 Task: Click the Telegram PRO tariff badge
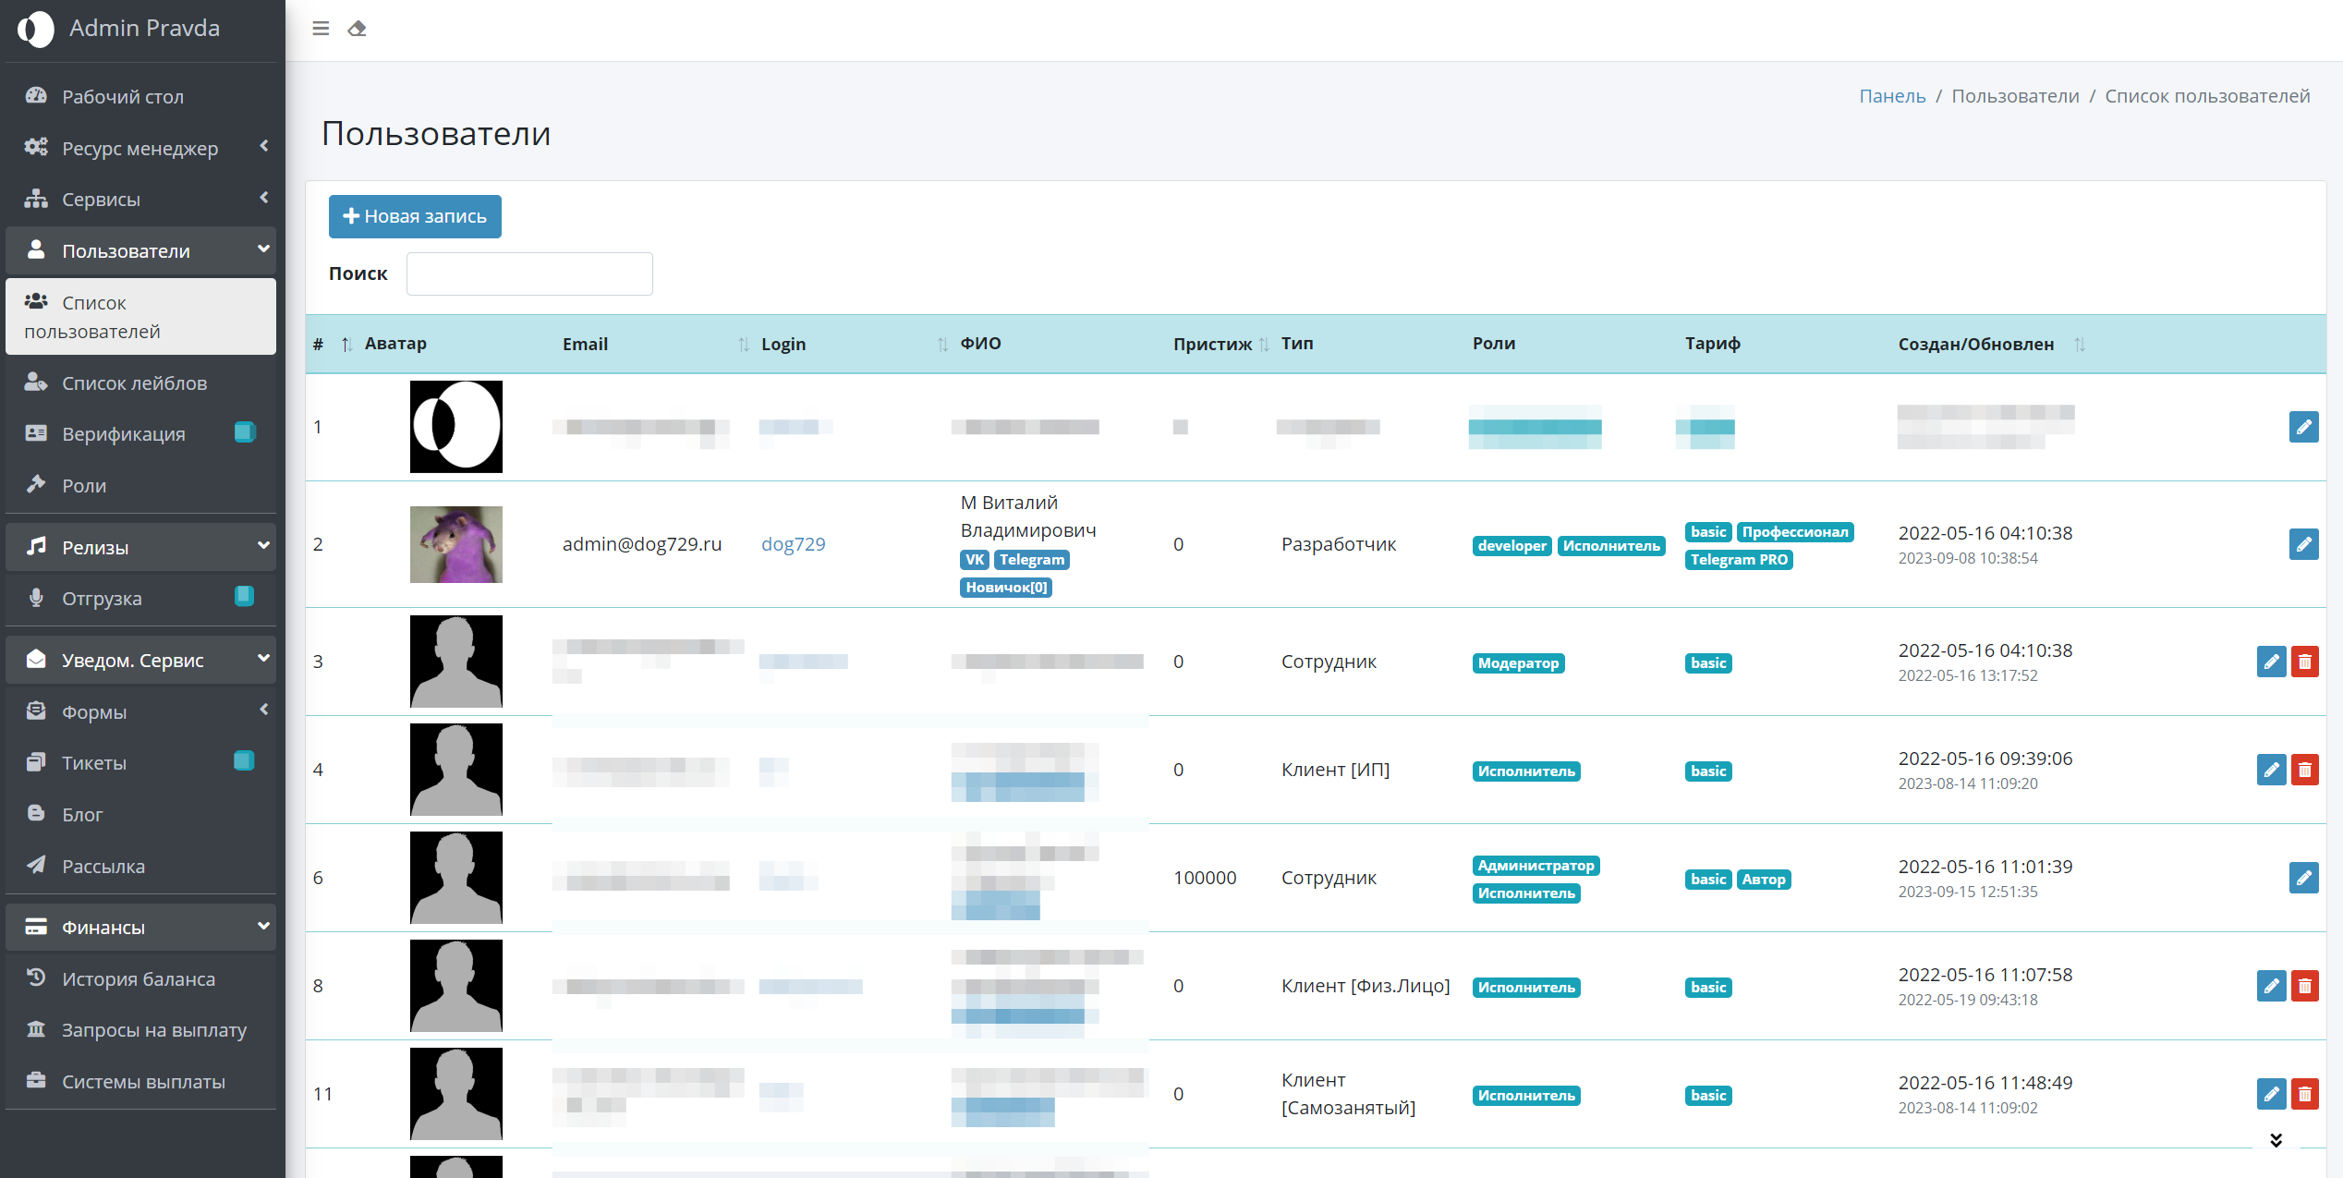click(x=1739, y=560)
